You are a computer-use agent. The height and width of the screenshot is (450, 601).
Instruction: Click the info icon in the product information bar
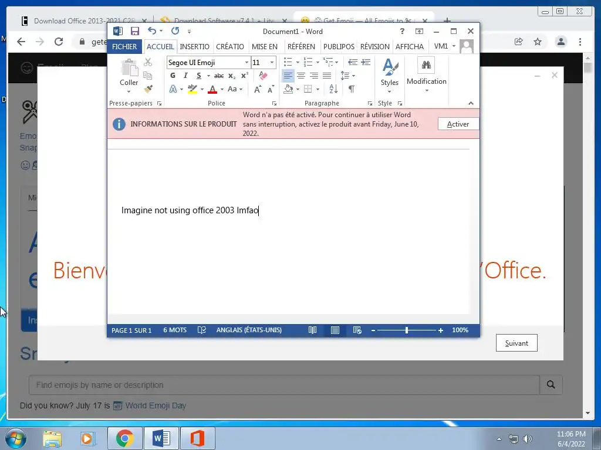[x=119, y=124]
